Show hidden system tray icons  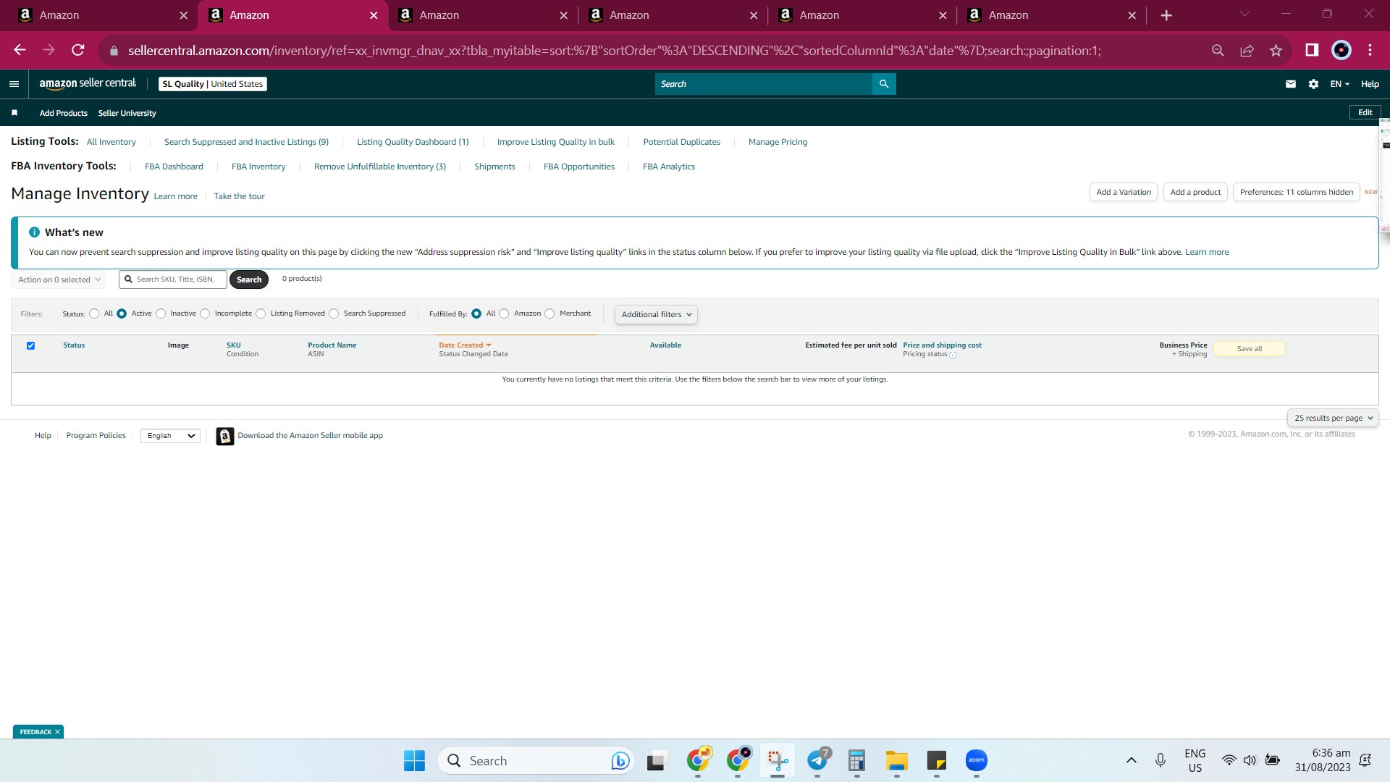(x=1131, y=760)
